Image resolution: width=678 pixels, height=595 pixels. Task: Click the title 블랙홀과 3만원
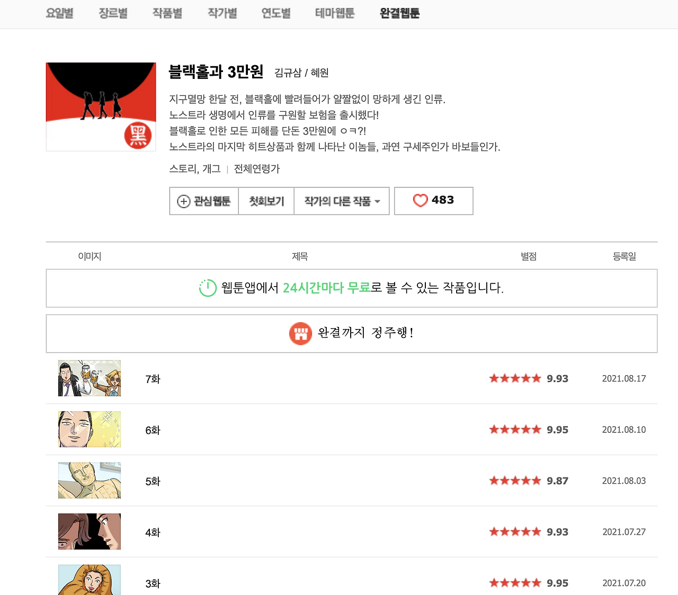click(x=216, y=72)
